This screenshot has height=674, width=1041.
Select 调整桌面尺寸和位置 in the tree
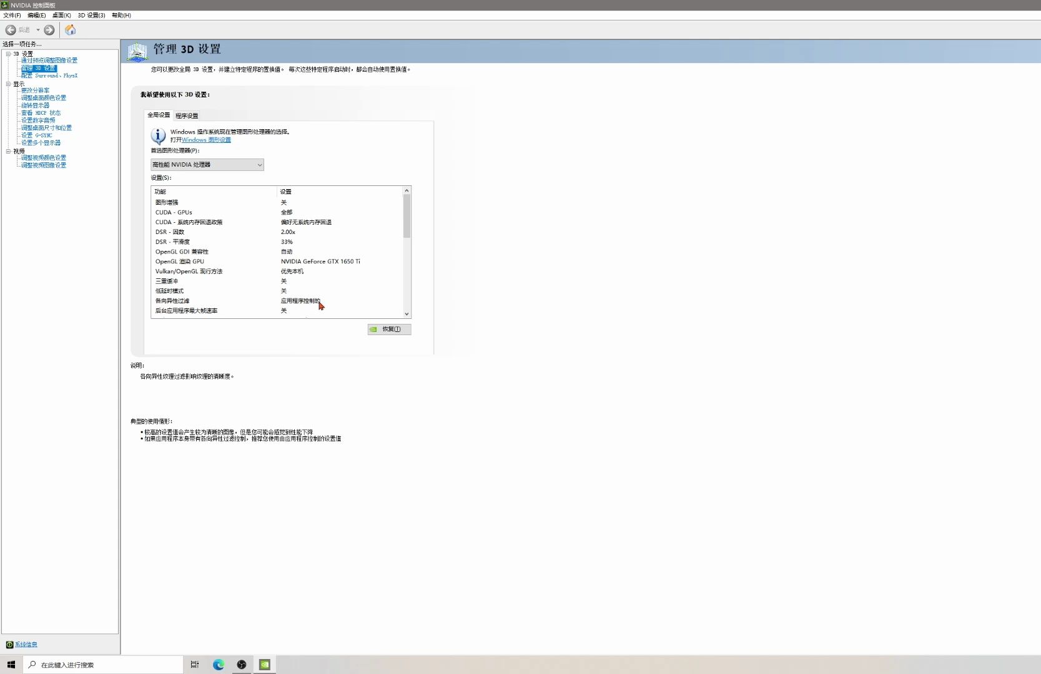[46, 128]
